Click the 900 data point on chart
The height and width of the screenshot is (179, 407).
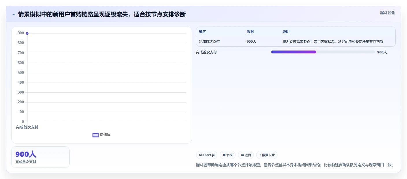coord(27,33)
